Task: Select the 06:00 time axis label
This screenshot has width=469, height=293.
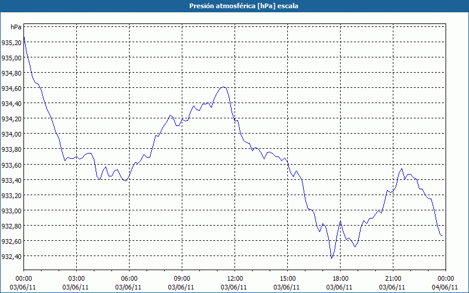Action: coord(129,279)
